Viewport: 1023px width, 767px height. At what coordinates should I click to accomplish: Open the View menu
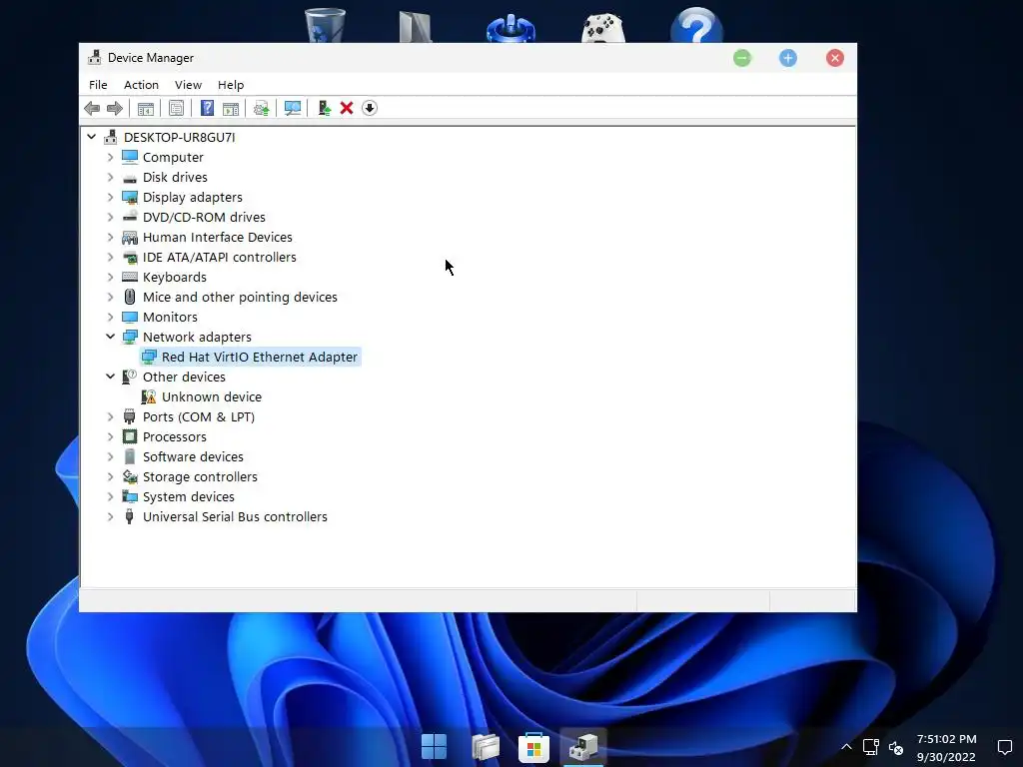click(188, 85)
